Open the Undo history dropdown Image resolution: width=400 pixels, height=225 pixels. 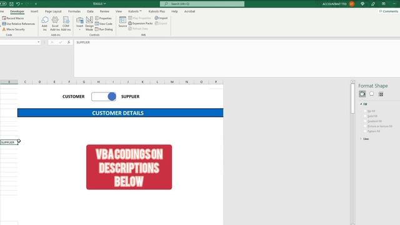pos(22,4)
